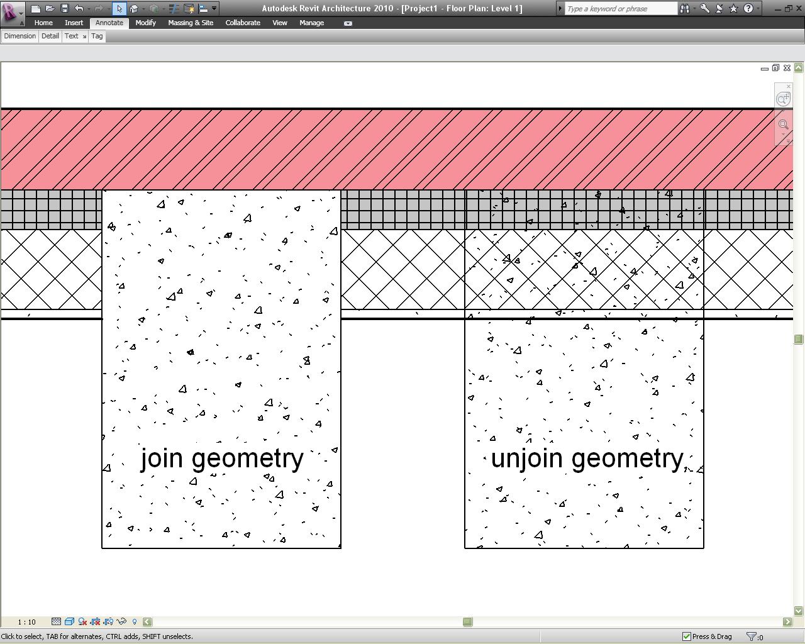
Task: Click the horizontal scrollbar left arrow
Action: [147, 622]
